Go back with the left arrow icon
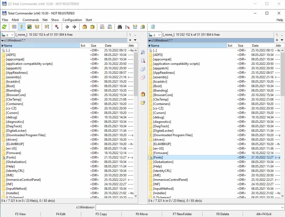 [x=67, y=27]
